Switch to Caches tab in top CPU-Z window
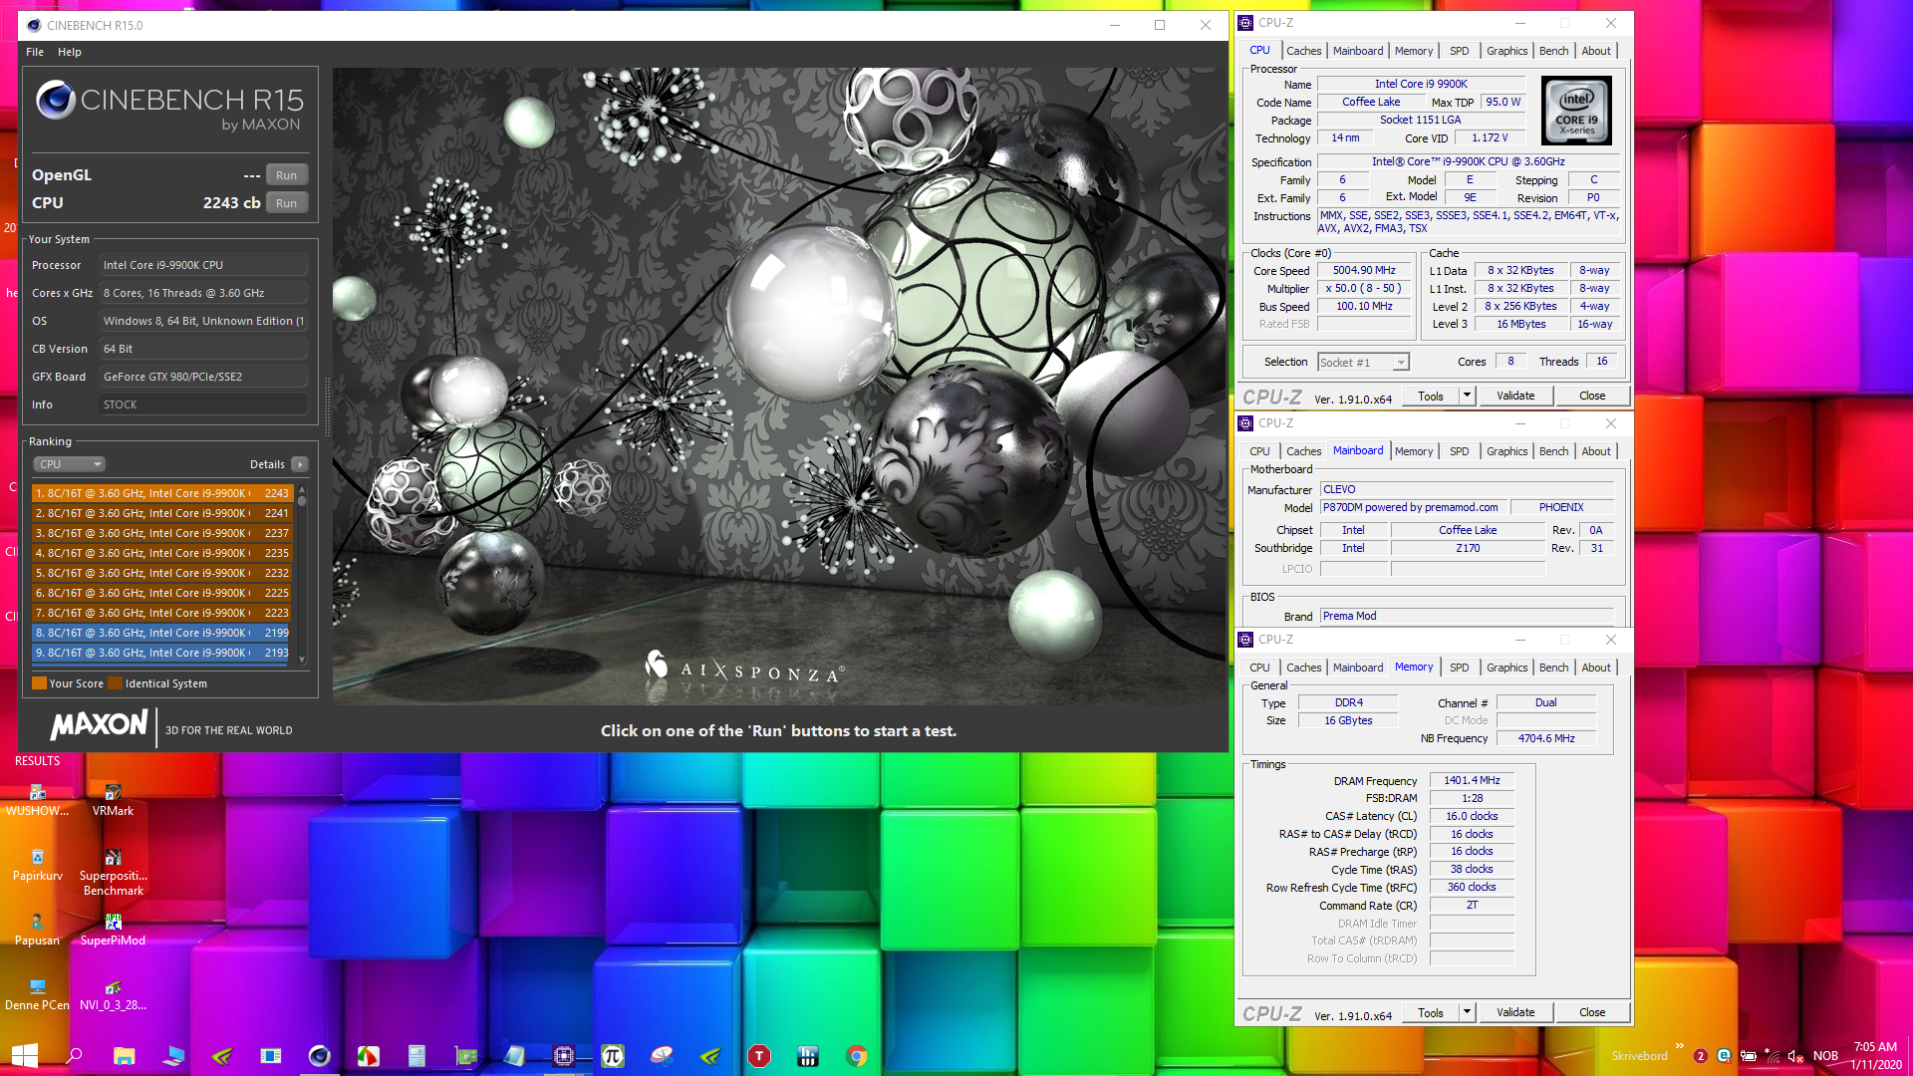This screenshot has width=1913, height=1076. point(1303,51)
